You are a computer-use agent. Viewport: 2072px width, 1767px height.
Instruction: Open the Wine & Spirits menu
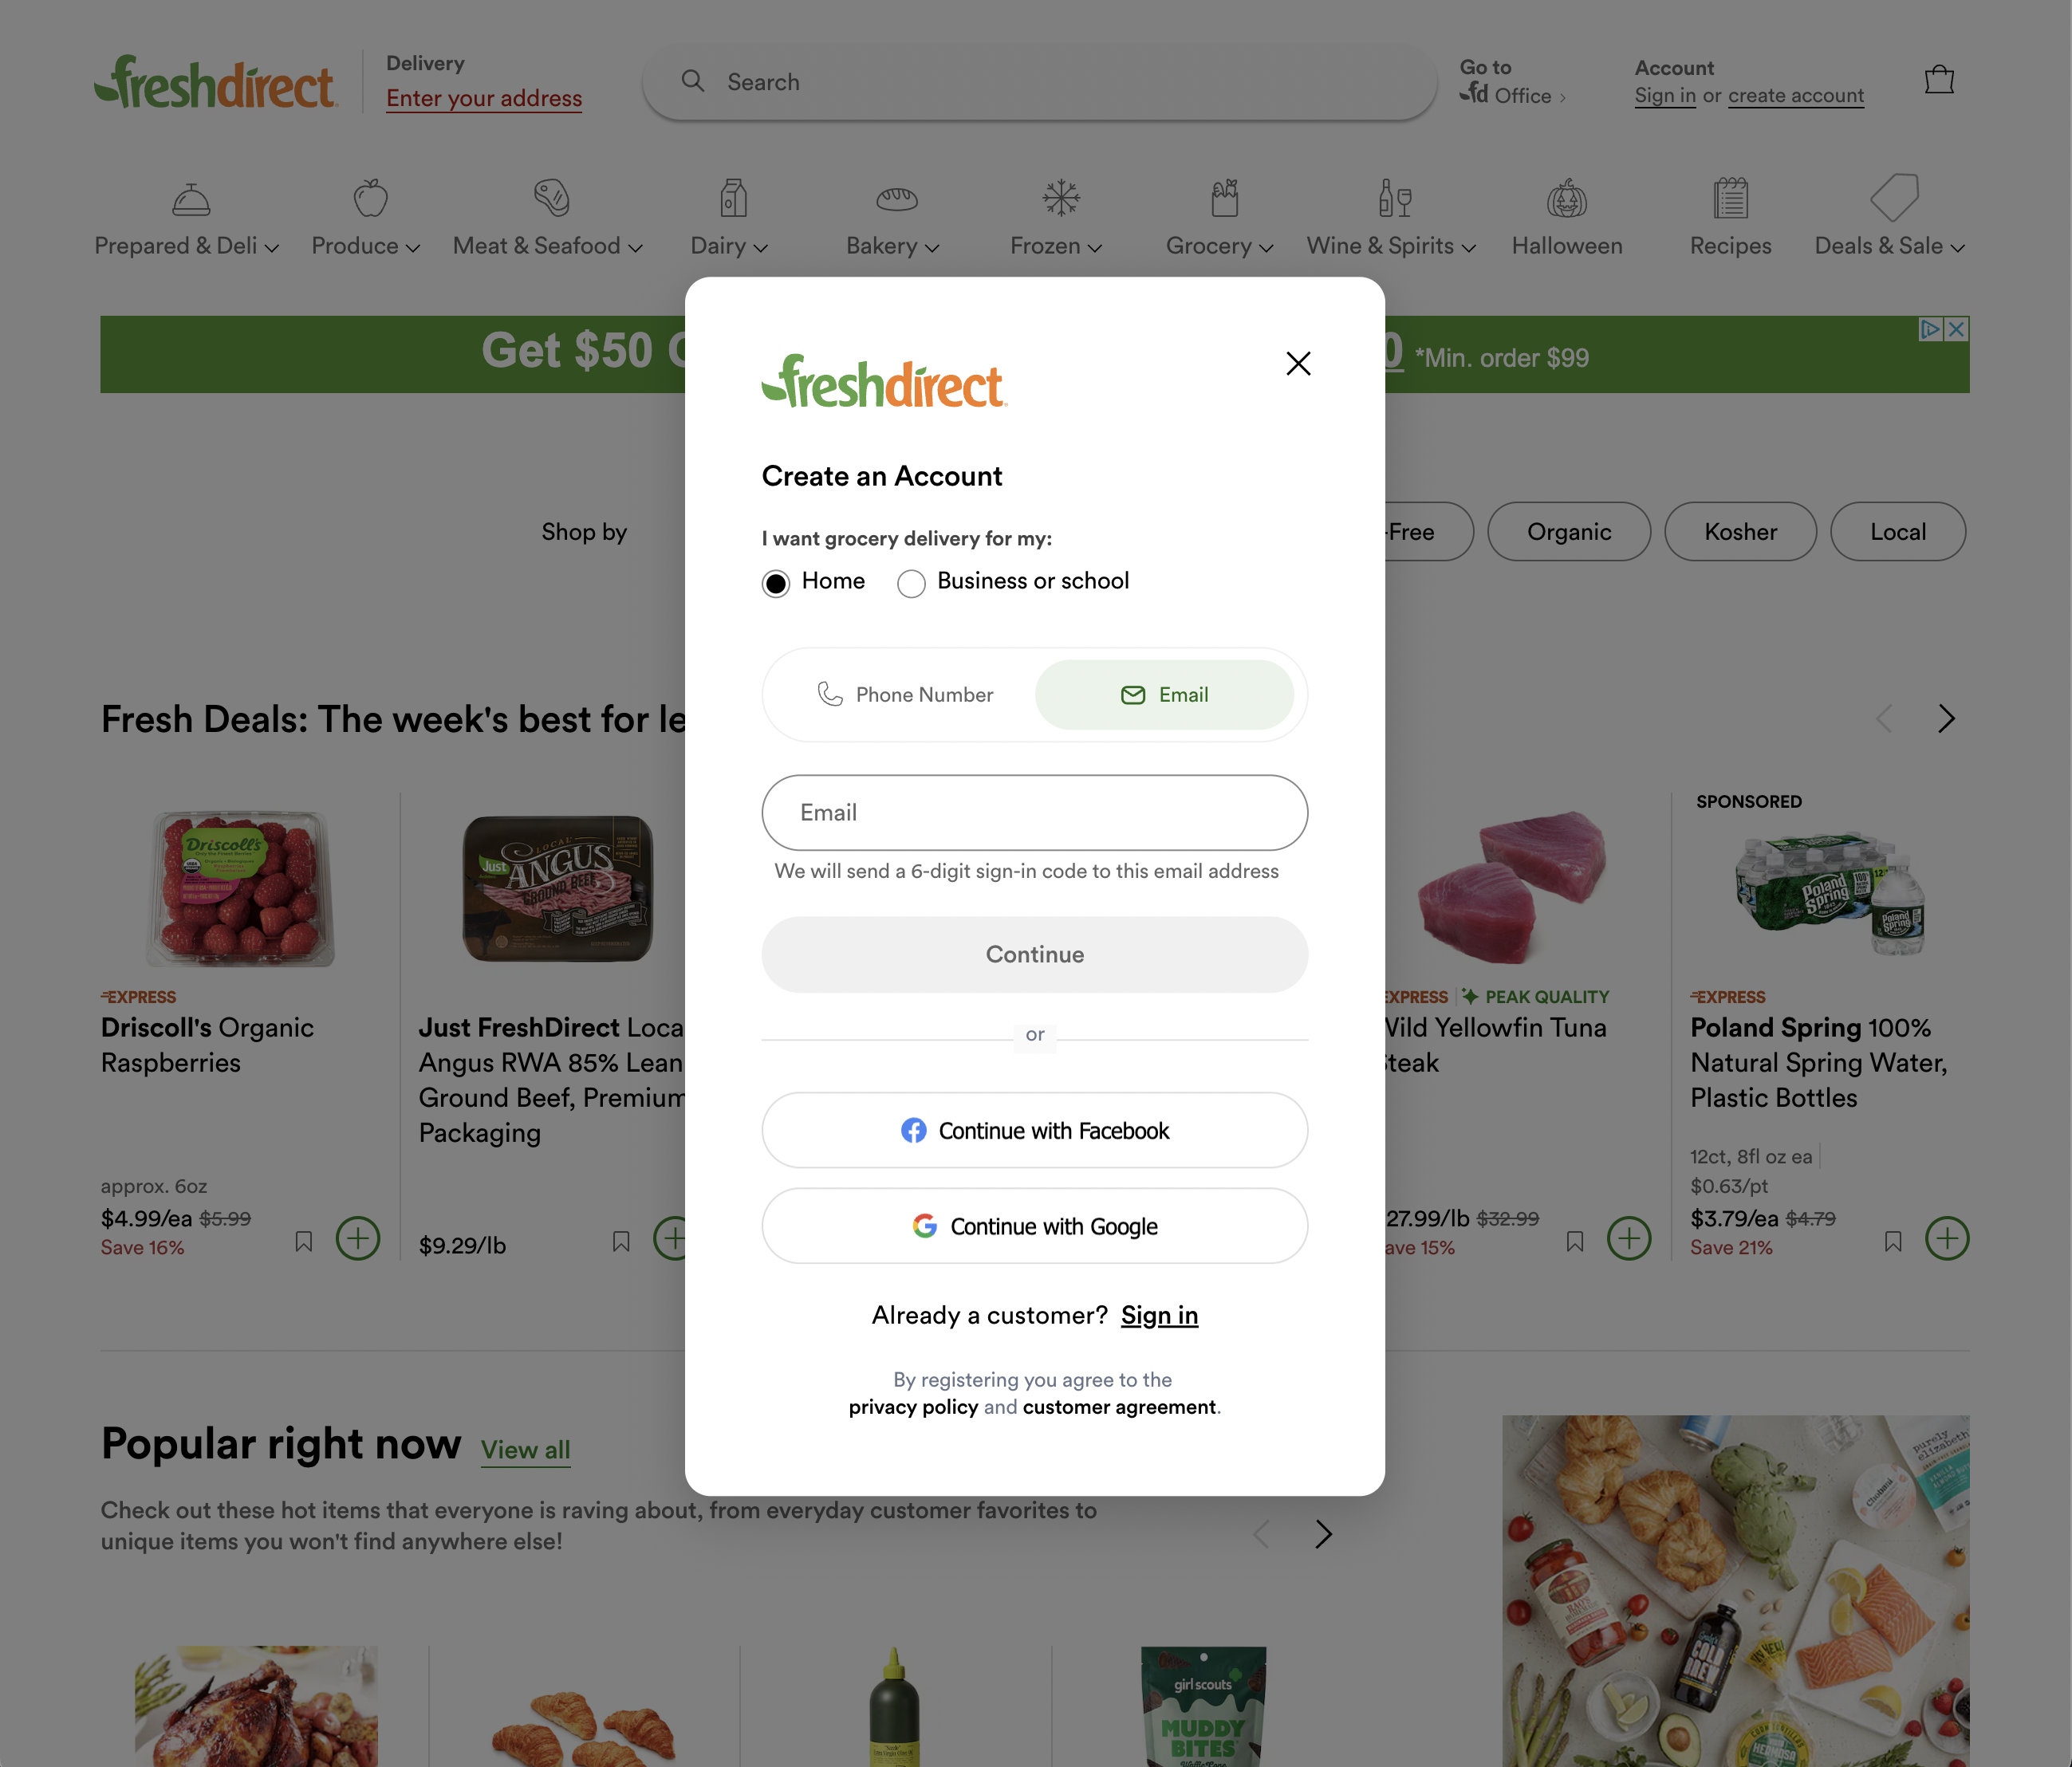[1390, 246]
